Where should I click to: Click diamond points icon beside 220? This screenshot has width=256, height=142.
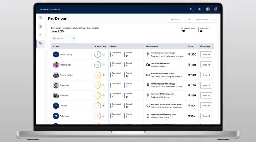[x=189, y=55]
